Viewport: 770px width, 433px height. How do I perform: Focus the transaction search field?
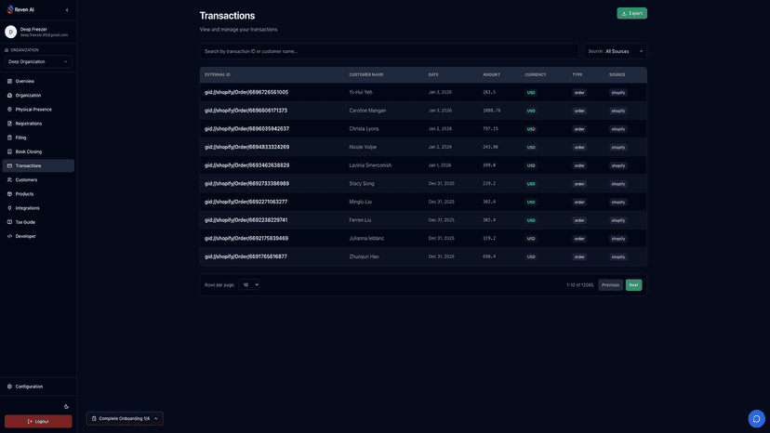389,51
